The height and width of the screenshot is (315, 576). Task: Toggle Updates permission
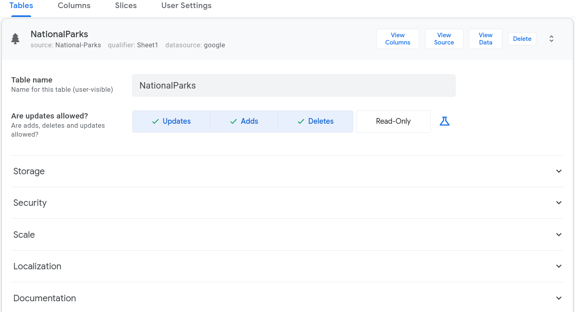(171, 121)
